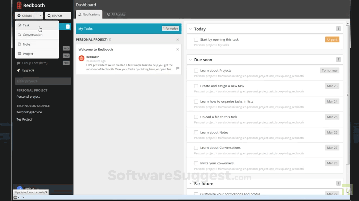Click the Today count badge showing 1
The height and width of the screenshot is (201, 359).
point(338,29)
